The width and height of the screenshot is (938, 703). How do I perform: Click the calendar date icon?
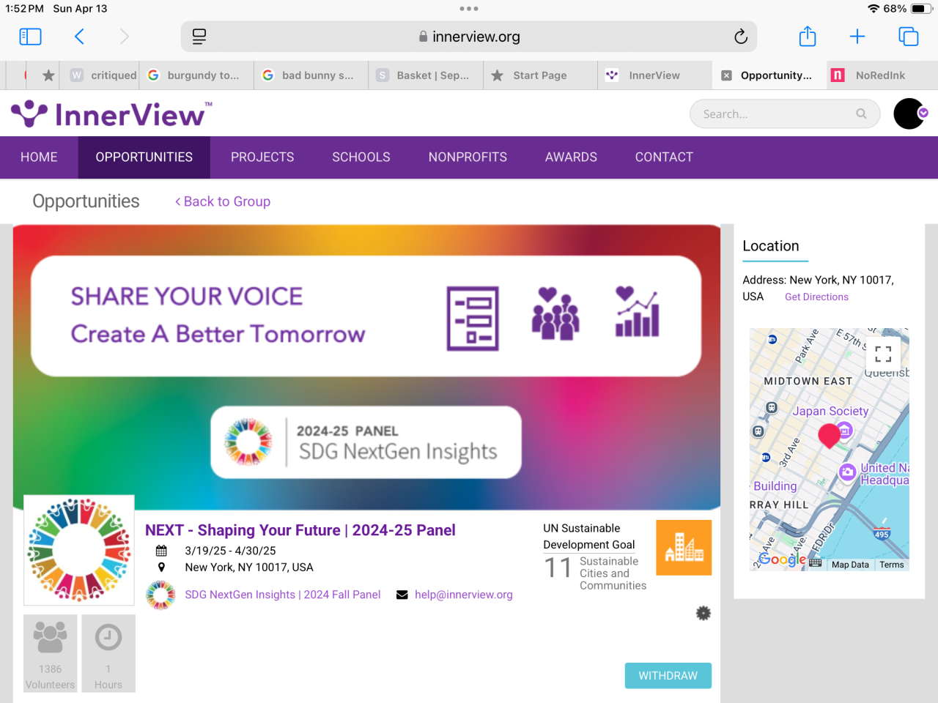tap(161, 551)
